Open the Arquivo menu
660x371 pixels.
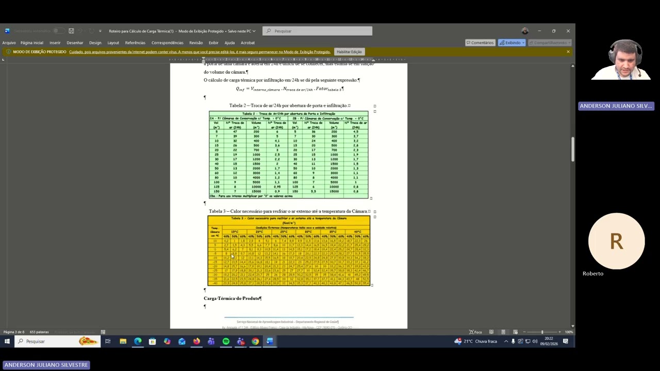(x=9, y=43)
